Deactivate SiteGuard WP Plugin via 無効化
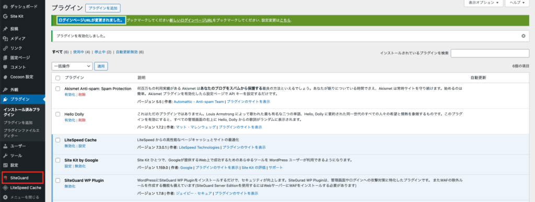The width and height of the screenshot is (535, 202). click(69, 186)
